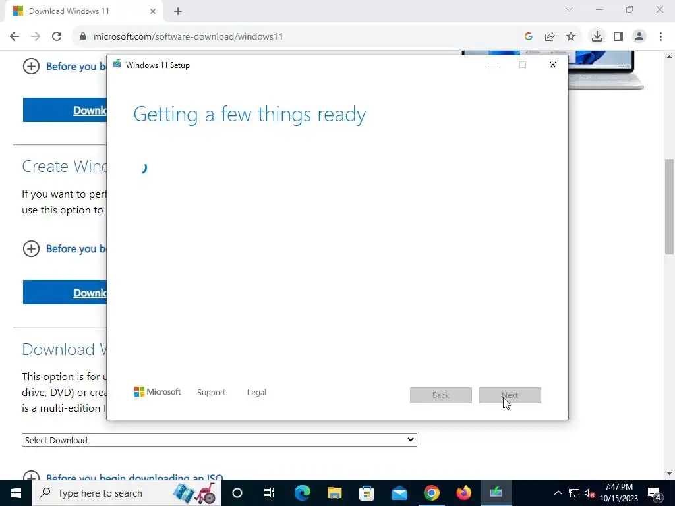View site lock information

(x=84, y=37)
